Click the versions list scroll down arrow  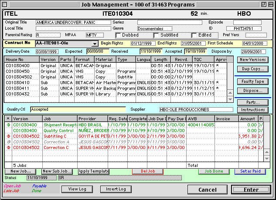(230, 99)
